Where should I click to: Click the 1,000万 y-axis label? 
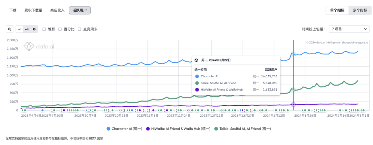point(13,75)
